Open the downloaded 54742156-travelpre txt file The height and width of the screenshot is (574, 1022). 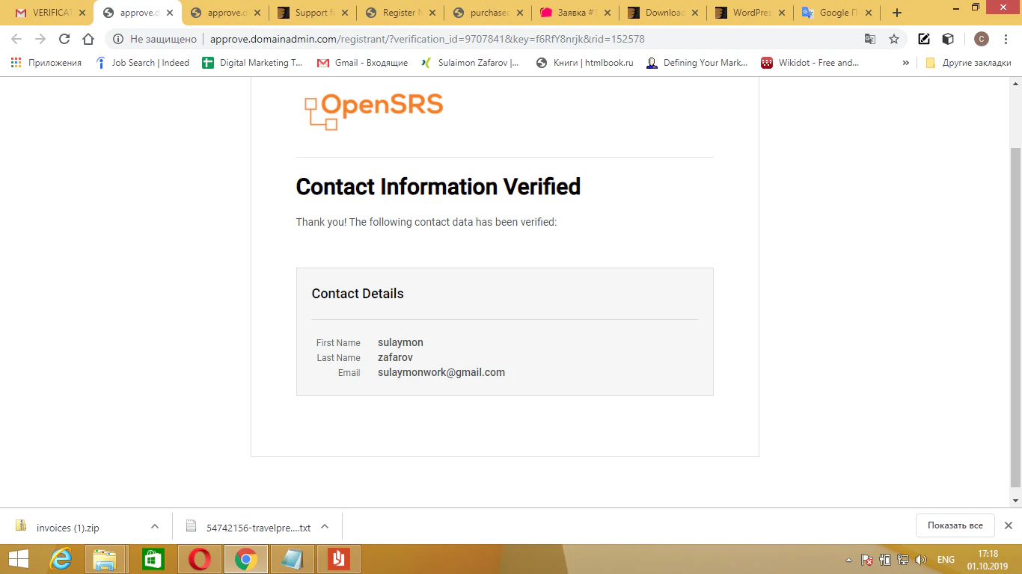pos(247,527)
